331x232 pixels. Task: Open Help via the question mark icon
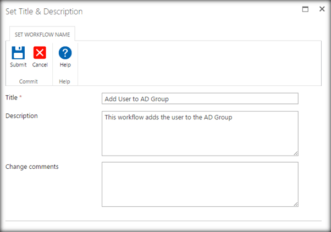coord(65,53)
